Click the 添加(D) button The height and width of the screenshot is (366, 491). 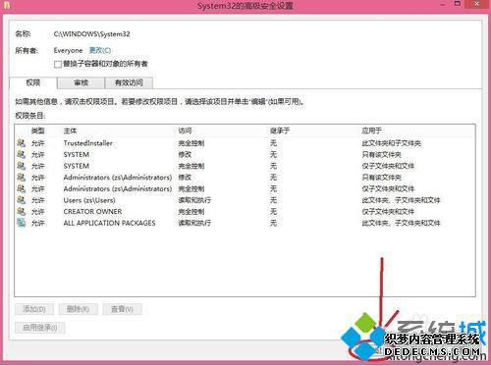click(34, 309)
